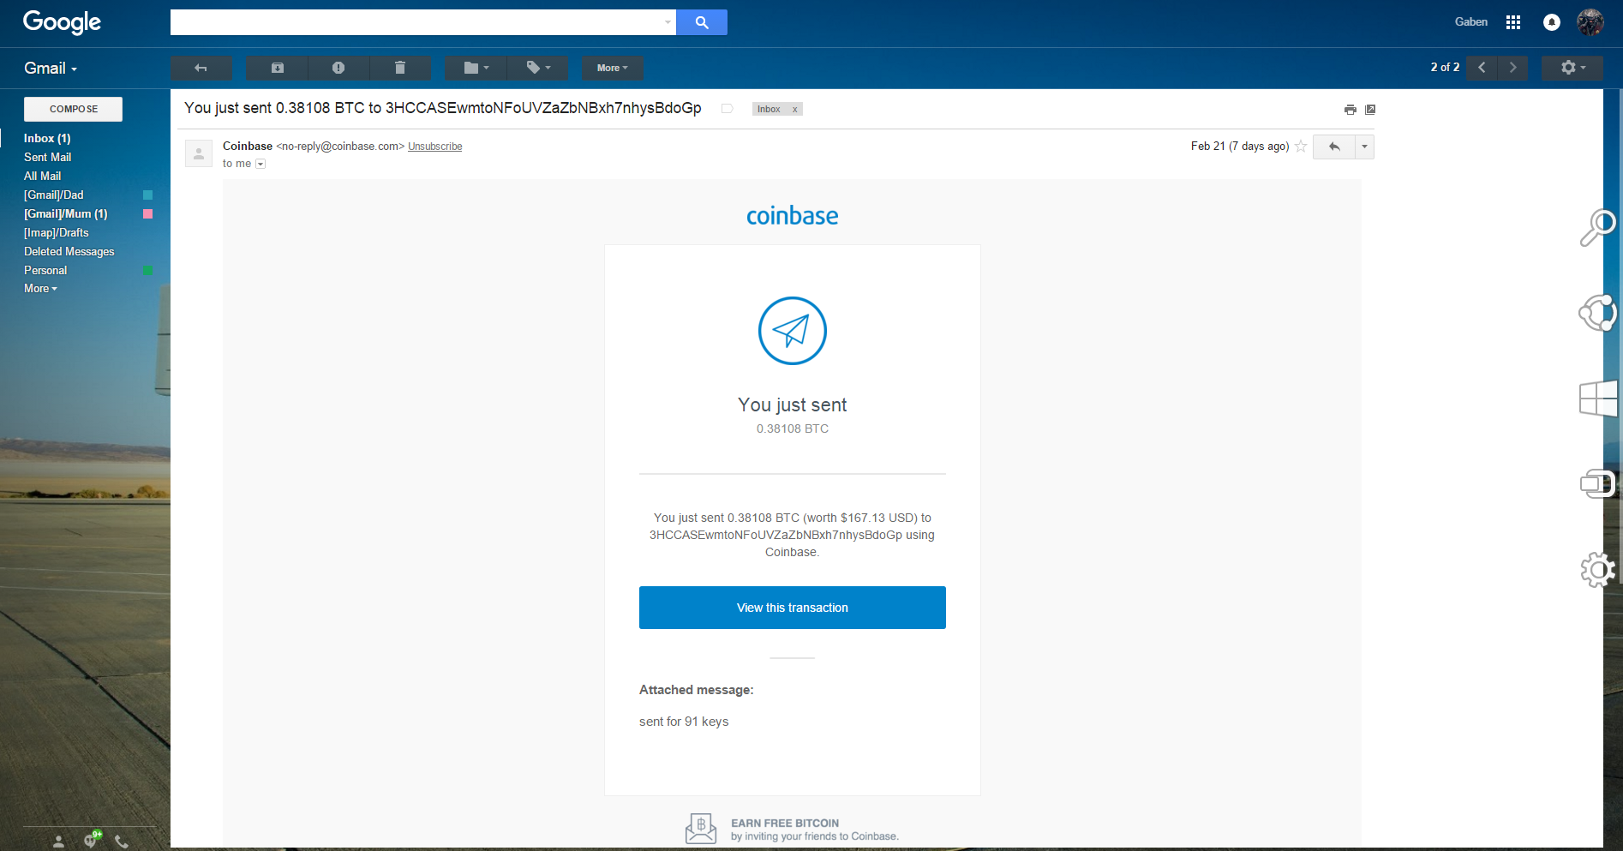Go to the newer conversation arrow

click(x=1482, y=68)
